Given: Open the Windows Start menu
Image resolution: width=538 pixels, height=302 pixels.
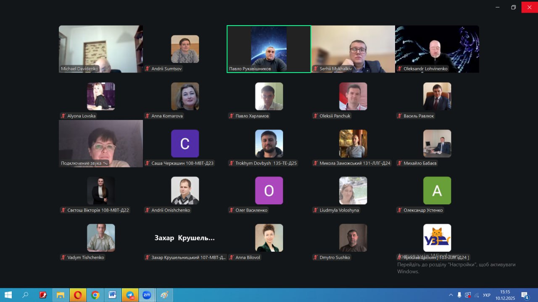Looking at the screenshot, I should pyautogui.click(x=8, y=295).
